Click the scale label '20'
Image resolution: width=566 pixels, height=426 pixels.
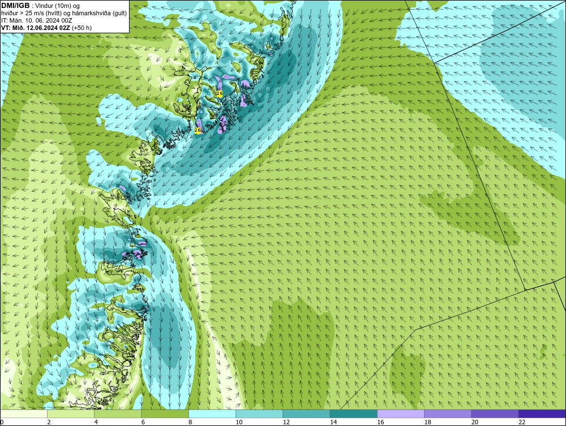(475, 423)
